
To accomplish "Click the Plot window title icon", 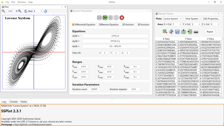I will point(3,7).
